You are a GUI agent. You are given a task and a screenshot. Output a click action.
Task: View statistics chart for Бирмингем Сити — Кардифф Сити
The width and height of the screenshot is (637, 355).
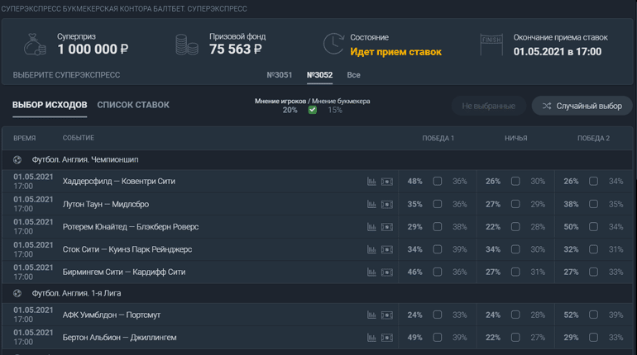click(x=371, y=272)
